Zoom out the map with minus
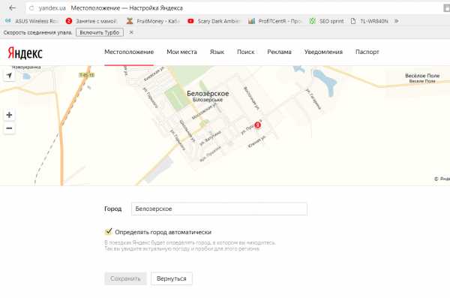450x298 pixels. (9, 128)
